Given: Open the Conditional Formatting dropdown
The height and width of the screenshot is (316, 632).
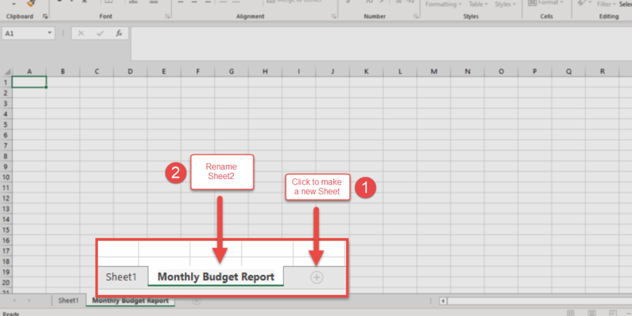Looking at the screenshot, I should (x=443, y=4).
